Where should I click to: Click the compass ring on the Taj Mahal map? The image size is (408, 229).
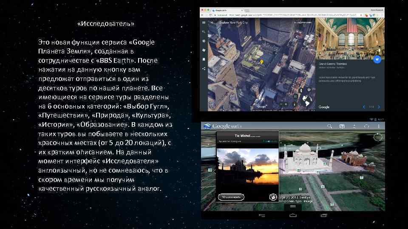tap(378, 137)
